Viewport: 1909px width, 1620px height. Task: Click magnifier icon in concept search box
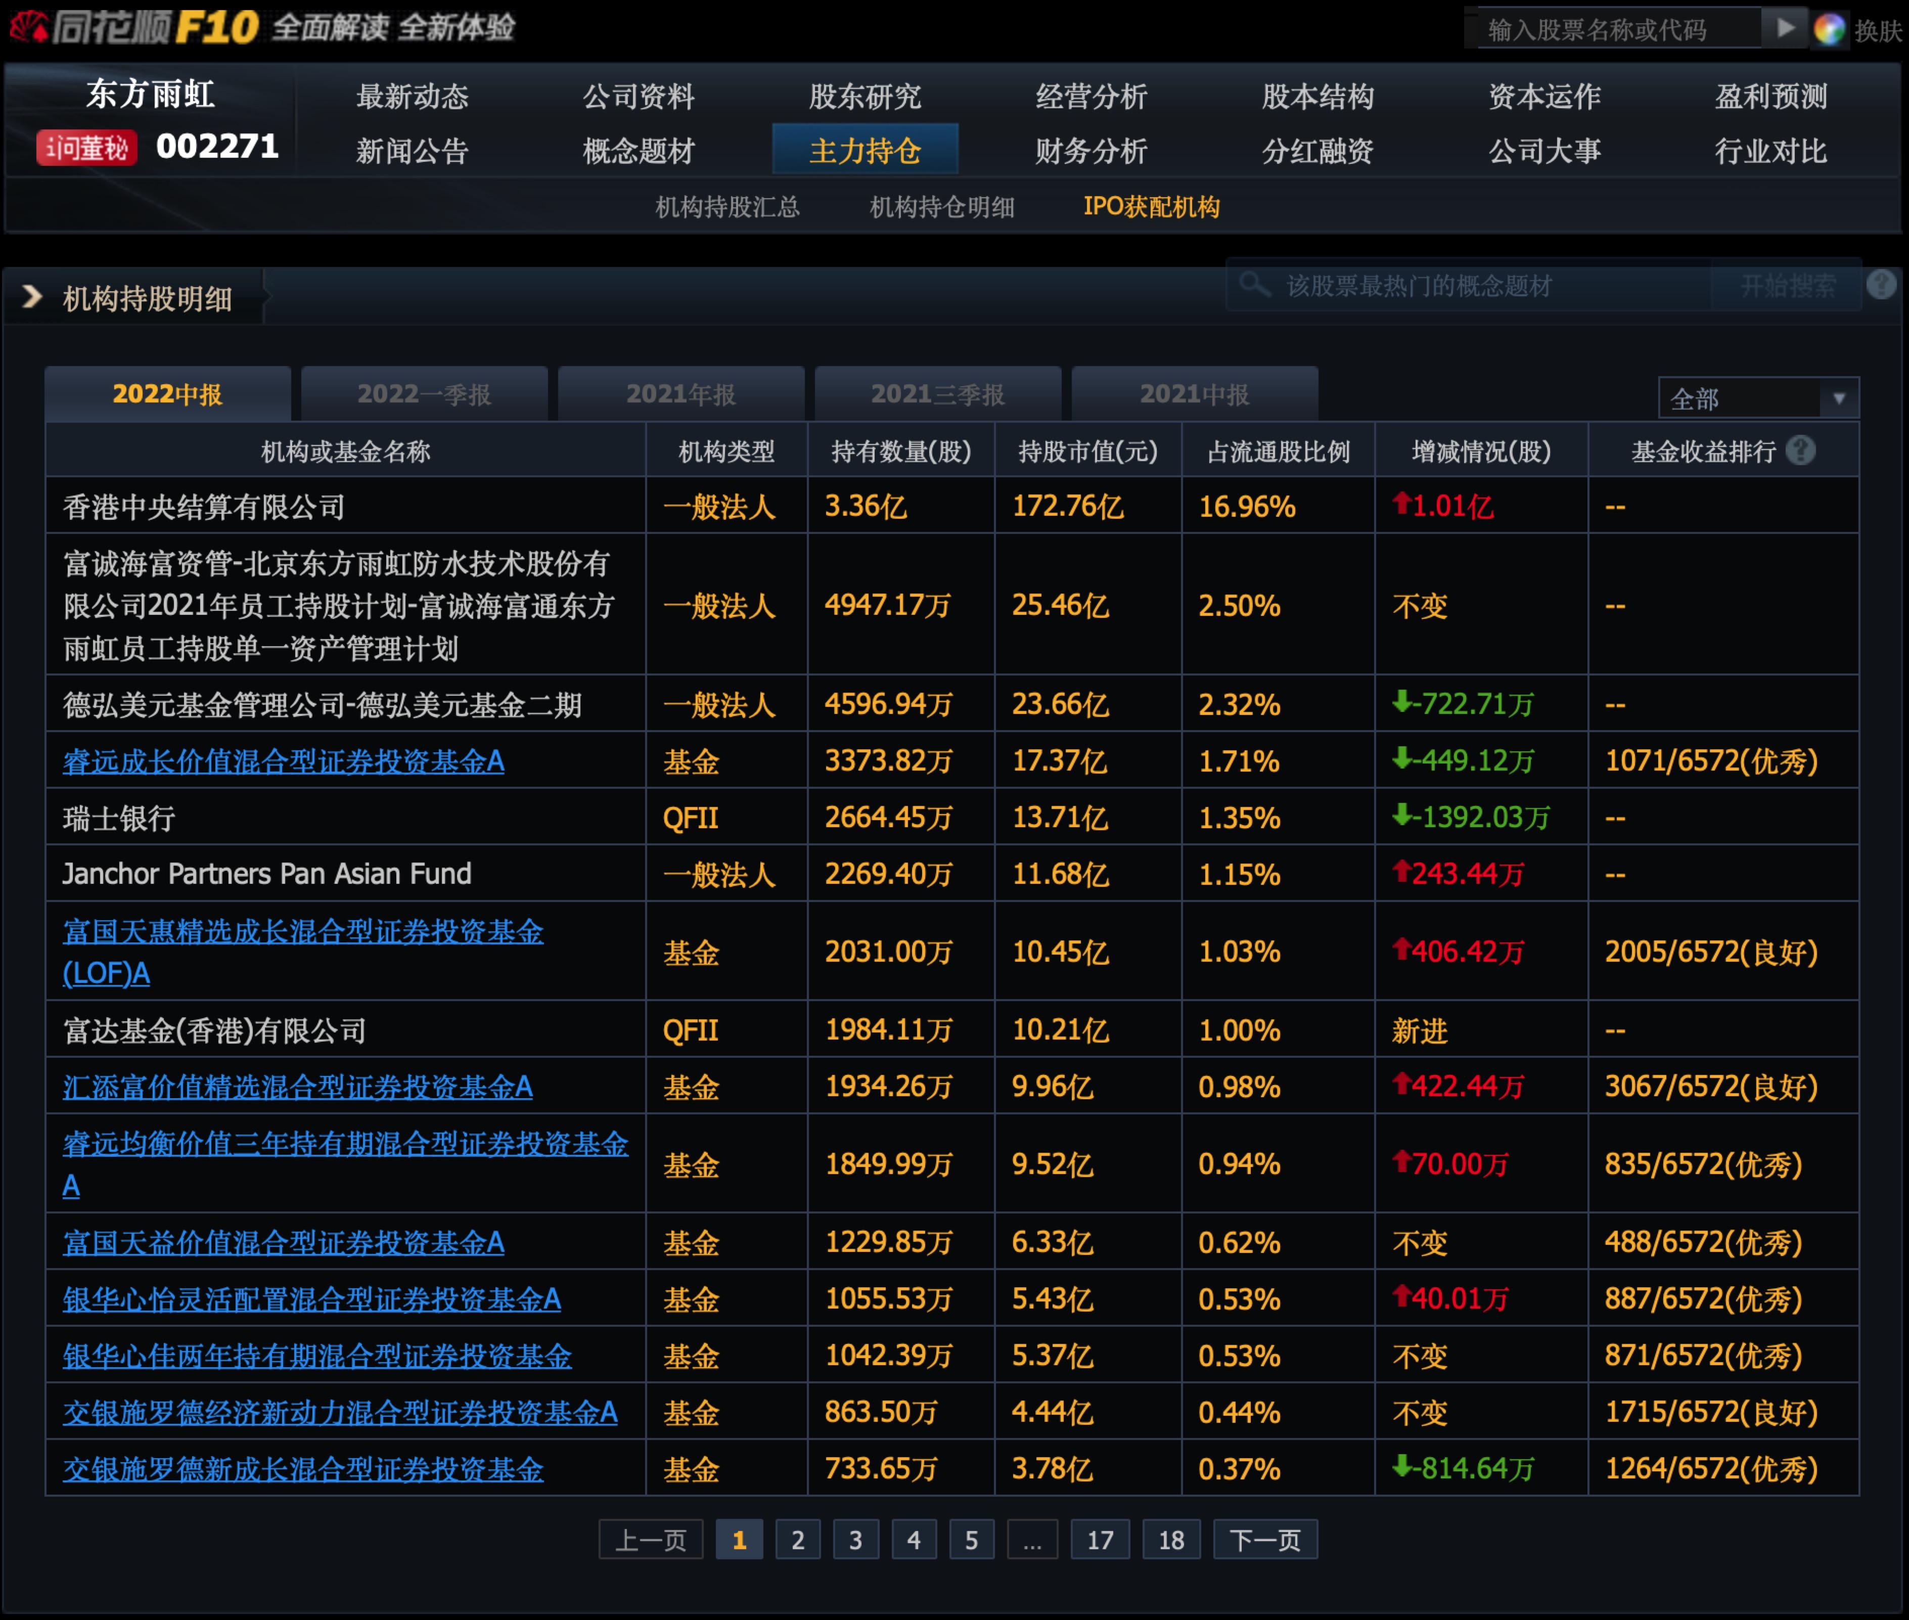(1253, 285)
